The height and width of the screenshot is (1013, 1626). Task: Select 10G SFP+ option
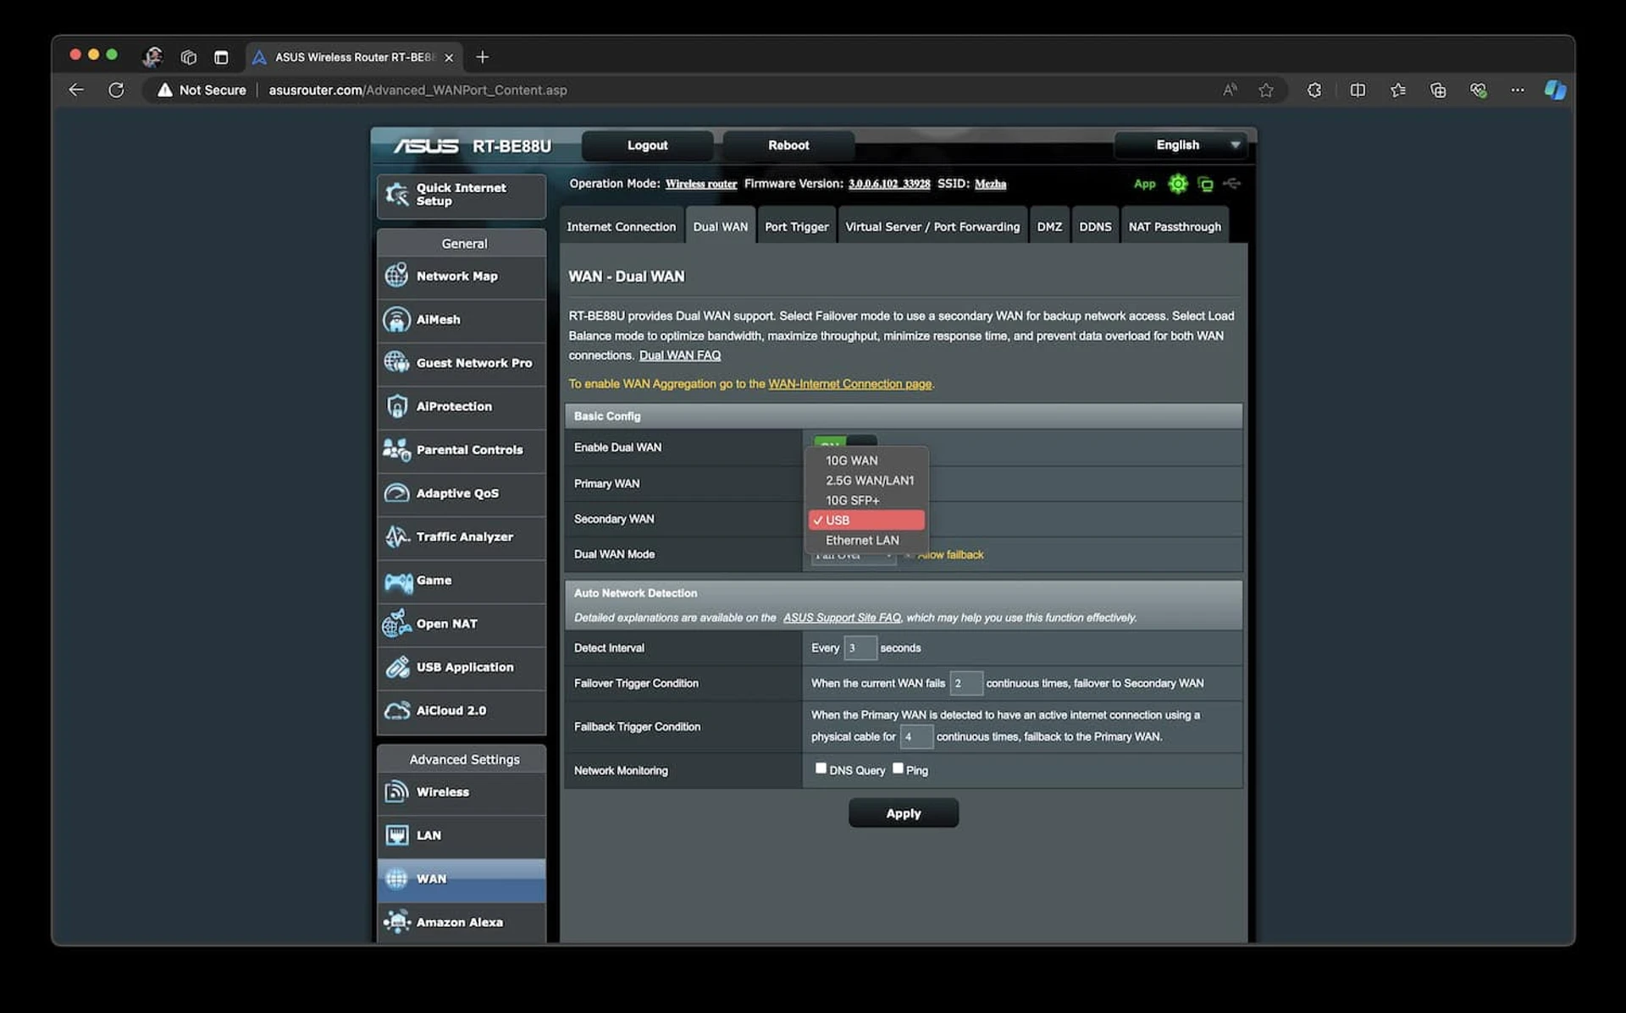pos(867,500)
